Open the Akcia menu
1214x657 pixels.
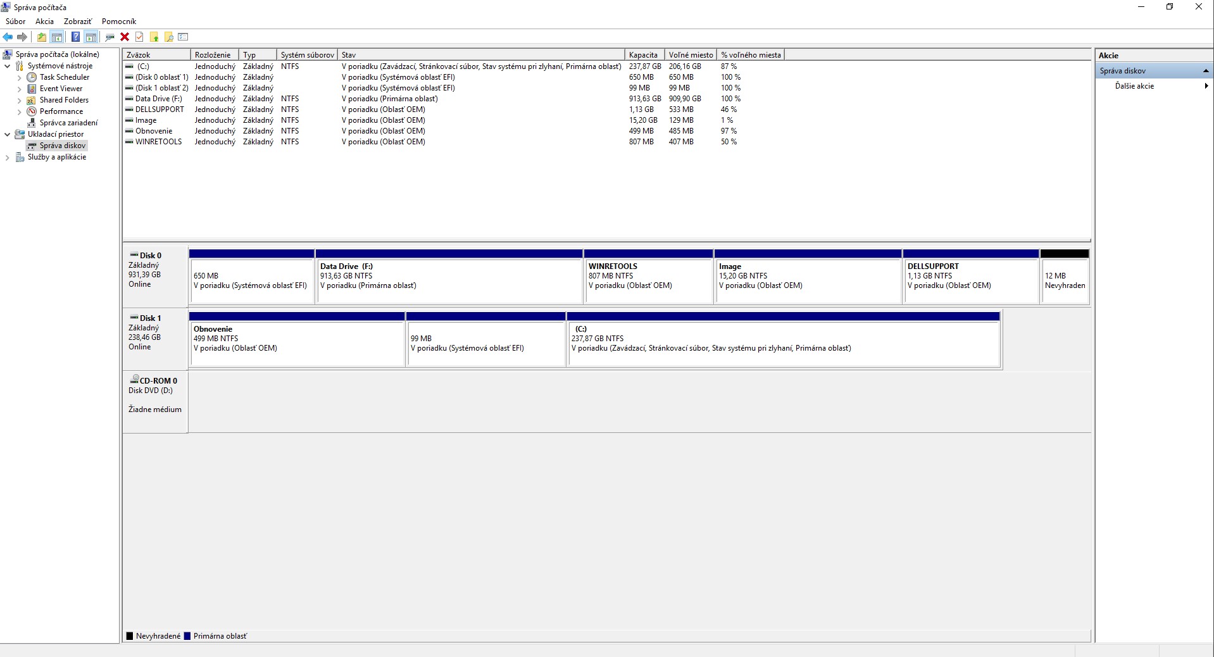(44, 22)
